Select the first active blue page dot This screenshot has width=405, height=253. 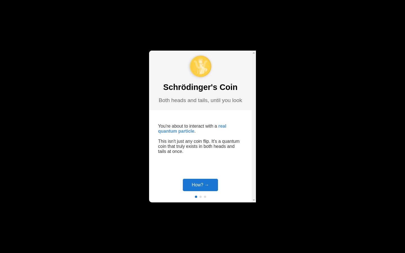[x=196, y=197]
